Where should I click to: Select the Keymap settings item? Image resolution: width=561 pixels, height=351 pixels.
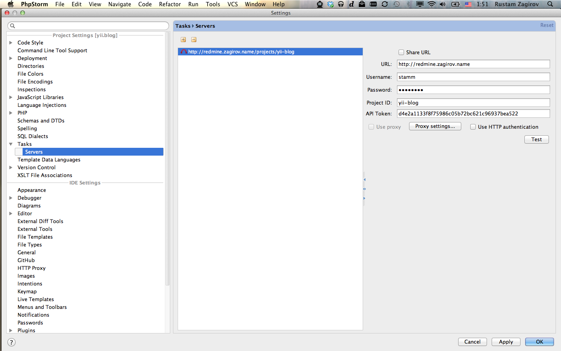(x=27, y=291)
